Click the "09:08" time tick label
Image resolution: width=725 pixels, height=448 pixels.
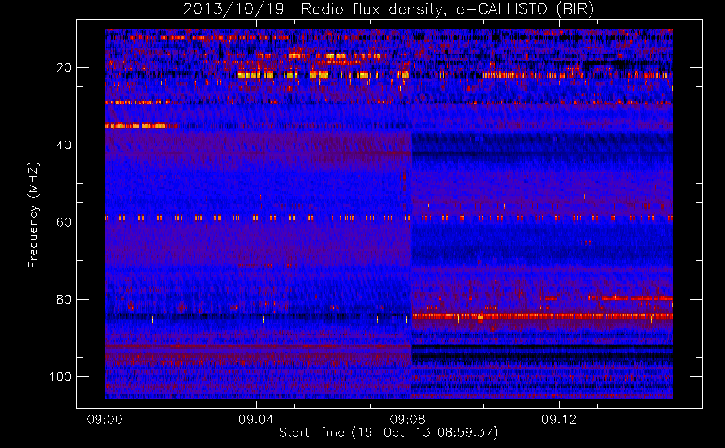408,420
